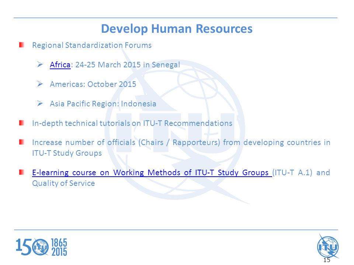Screen dimensions: 354x265
Task: Select 'In-depth technical tutorials' bullet text
Action: click(132, 124)
